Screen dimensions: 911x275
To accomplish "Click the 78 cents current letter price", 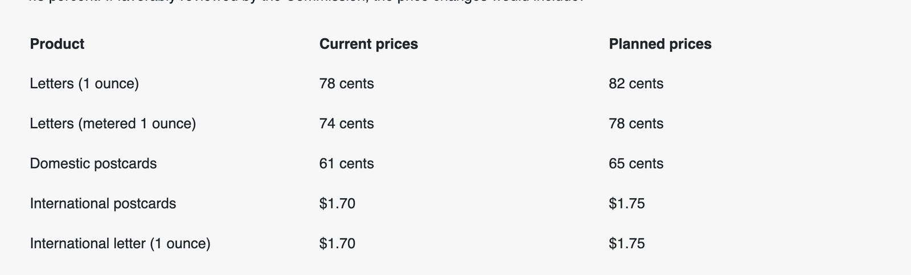I will [346, 84].
